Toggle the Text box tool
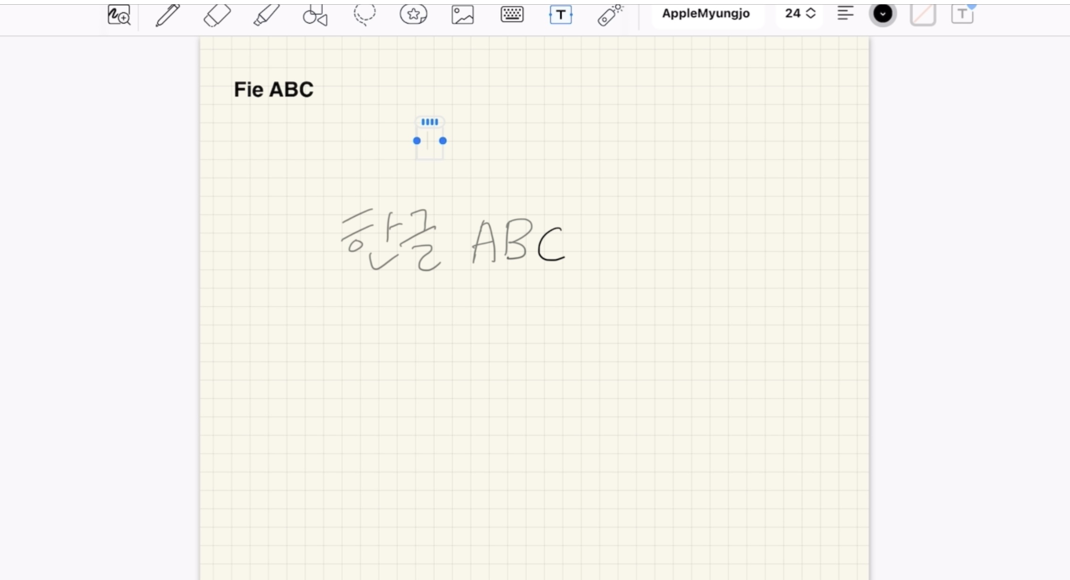Screen dimensions: 1070x580 [x=561, y=15]
